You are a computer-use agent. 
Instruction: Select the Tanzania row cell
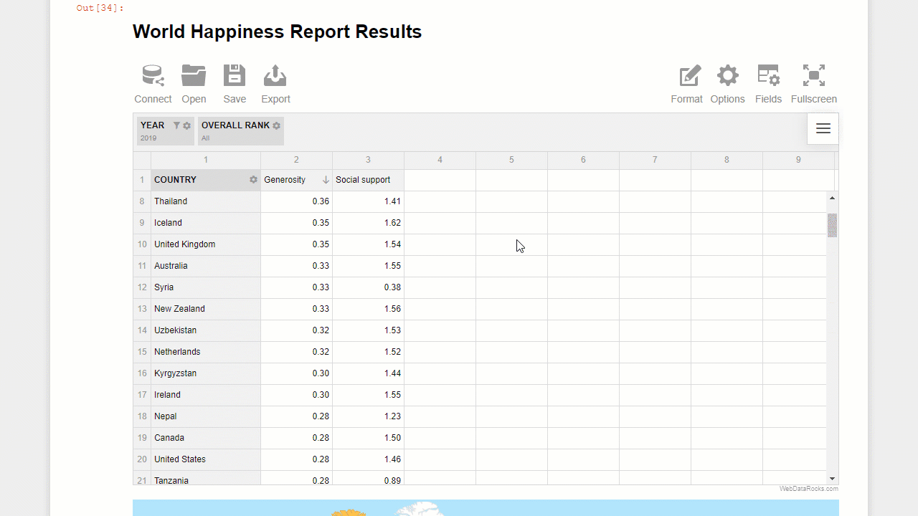(206, 478)
